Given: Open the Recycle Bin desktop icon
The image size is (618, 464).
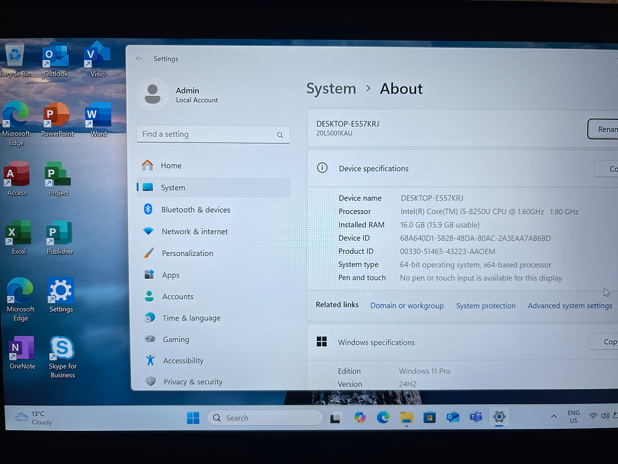Looking at the screenshot, I should [x=15, y=61].
